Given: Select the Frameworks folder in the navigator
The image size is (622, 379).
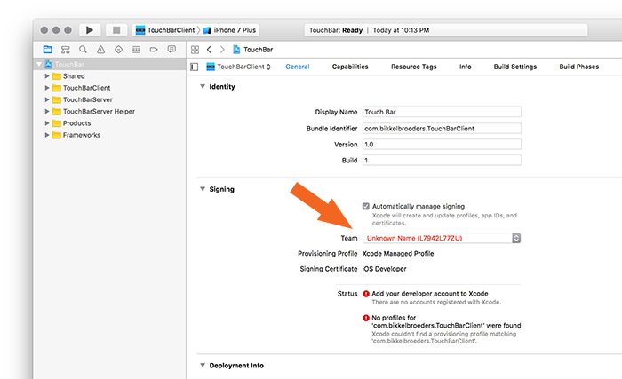Looking at the screenshot, I should click(81, 135).
